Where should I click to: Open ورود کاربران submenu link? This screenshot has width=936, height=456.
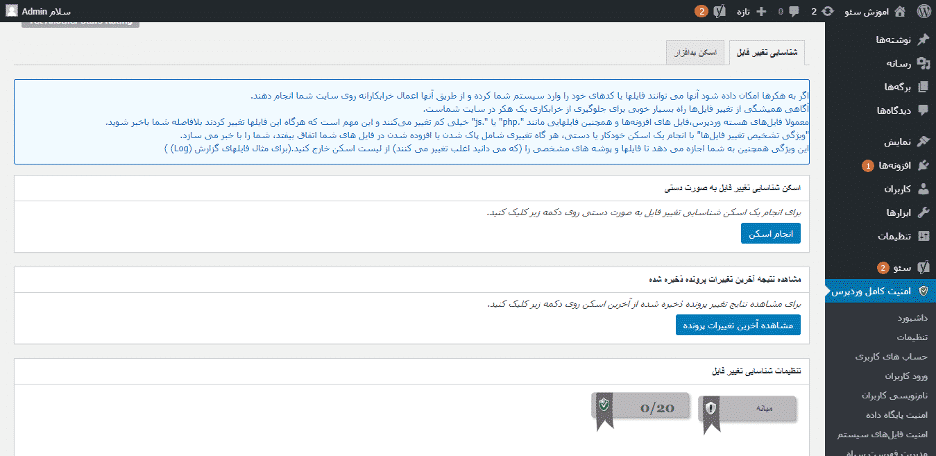906,375
